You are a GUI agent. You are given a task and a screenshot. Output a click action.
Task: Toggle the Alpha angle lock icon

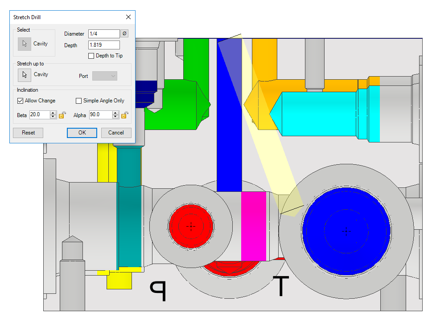(x=125, y=115)
